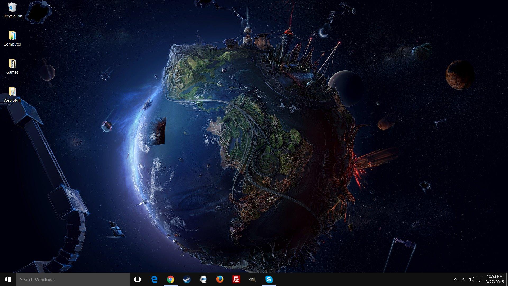Open FileZilla from the taskbar
508x286 pixels.
[236, 279]
